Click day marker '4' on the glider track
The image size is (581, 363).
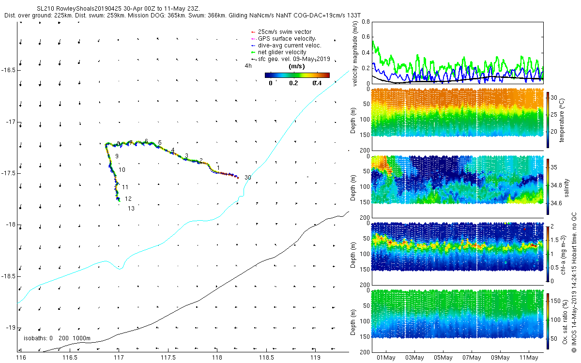(x=172, y=150)
